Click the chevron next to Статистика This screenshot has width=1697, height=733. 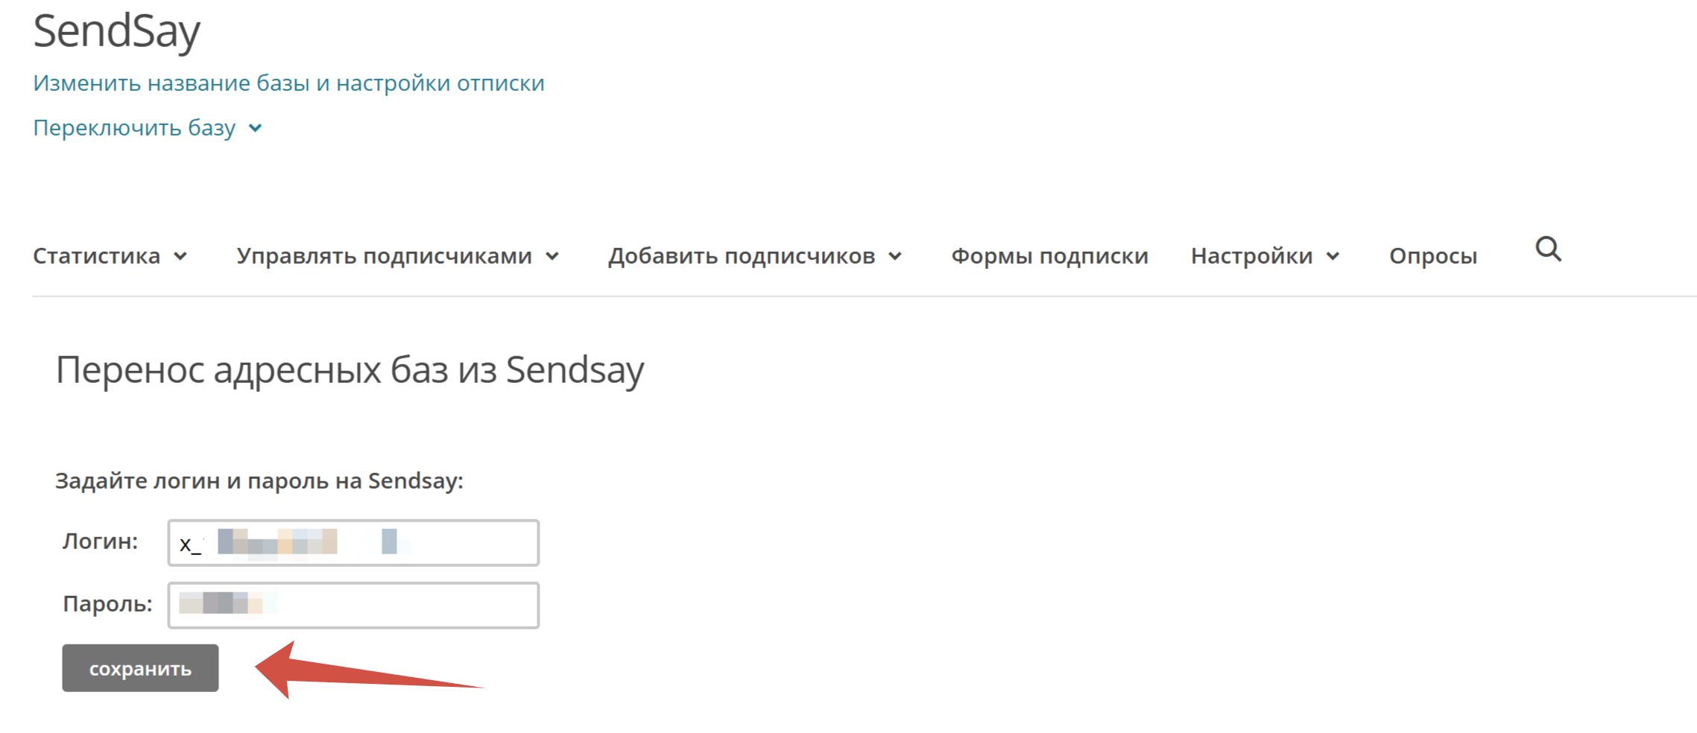tap(180, 256)
